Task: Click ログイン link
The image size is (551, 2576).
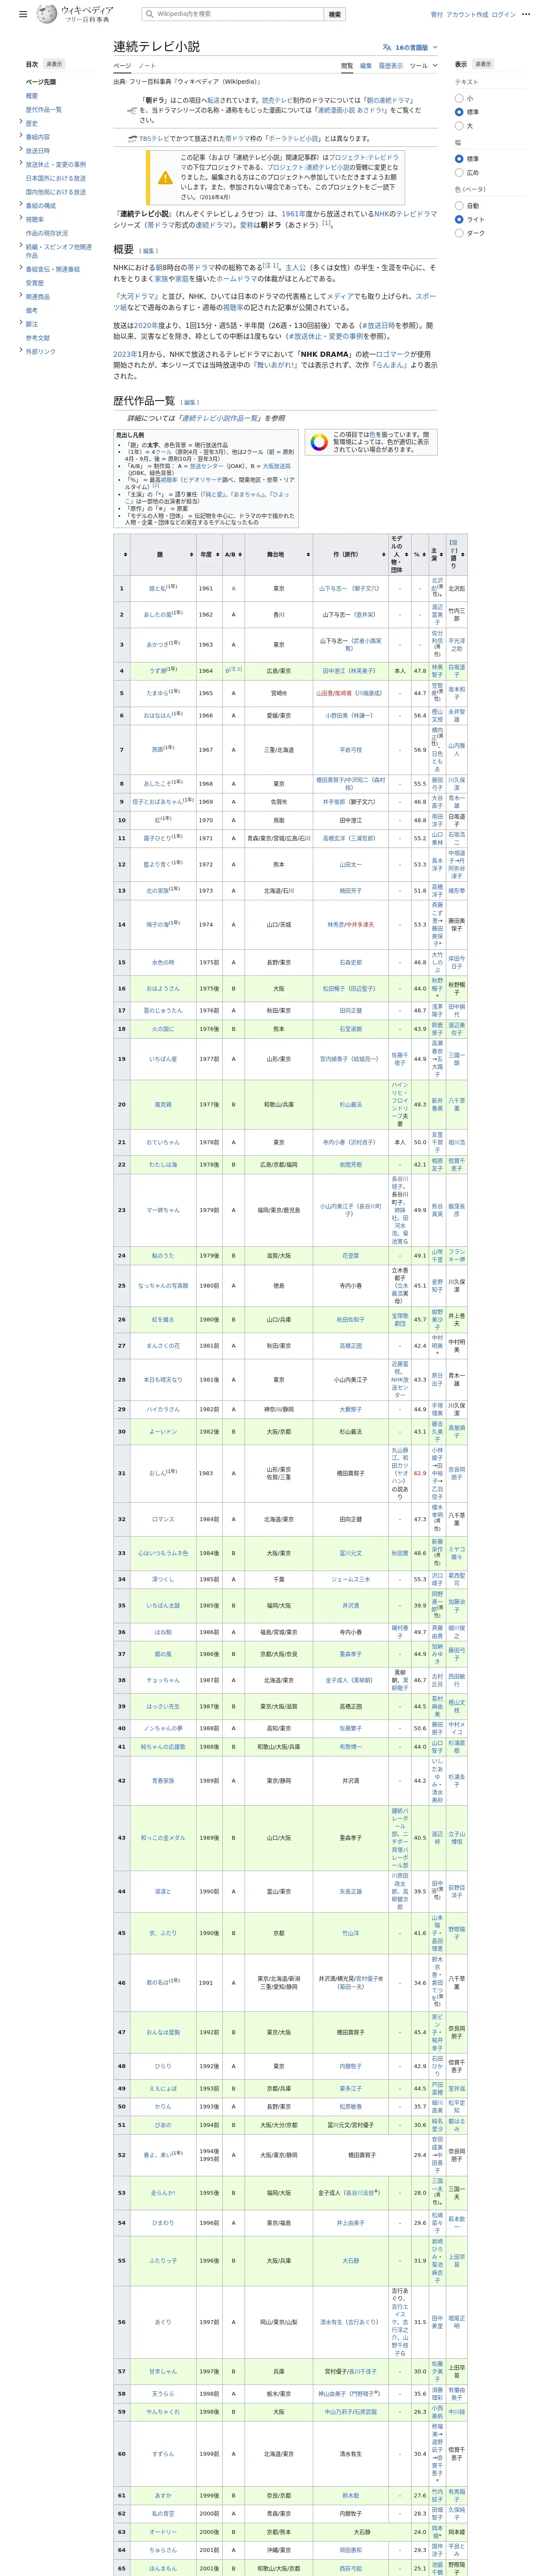Action: pos(504,15)
